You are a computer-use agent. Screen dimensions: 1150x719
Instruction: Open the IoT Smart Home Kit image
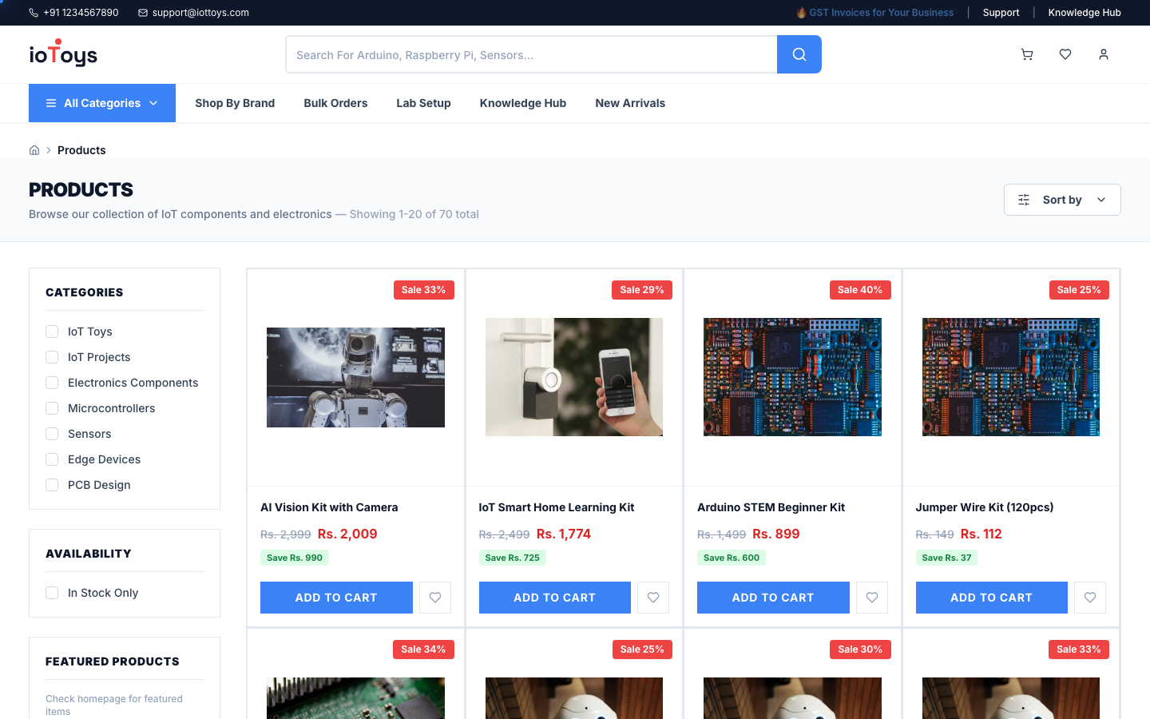tap(574, 377)
